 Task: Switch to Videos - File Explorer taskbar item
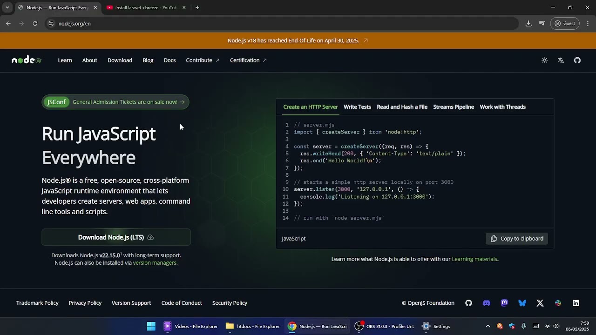(191, 326)
